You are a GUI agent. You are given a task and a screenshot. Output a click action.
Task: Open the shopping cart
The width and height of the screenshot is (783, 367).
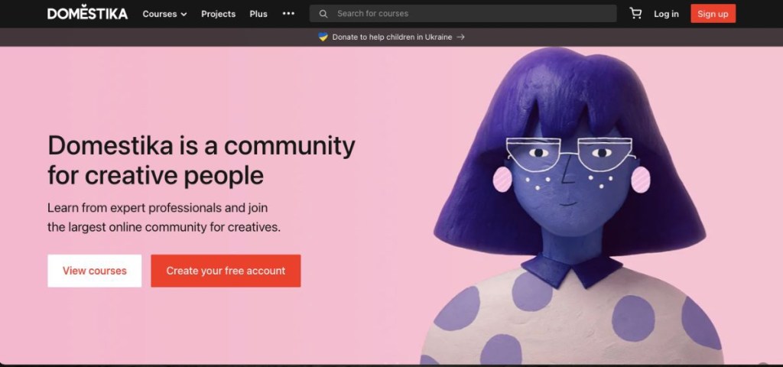pos(635,14)
